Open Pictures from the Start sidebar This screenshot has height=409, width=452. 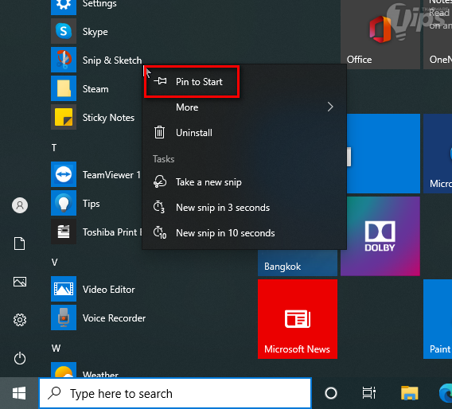tap(20, 282)
